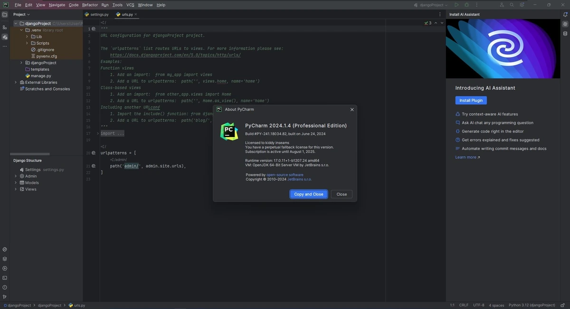Open the Project tool window icon
Image resolution: width=570 pixels, height=309 pixels.
(5, 14)
